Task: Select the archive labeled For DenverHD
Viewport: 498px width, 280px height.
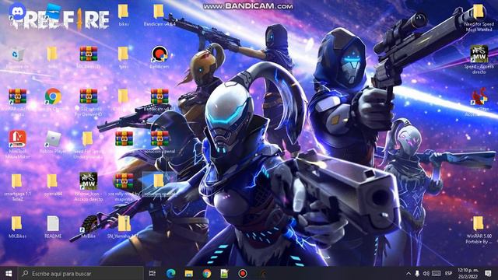Action: point(88,96)
